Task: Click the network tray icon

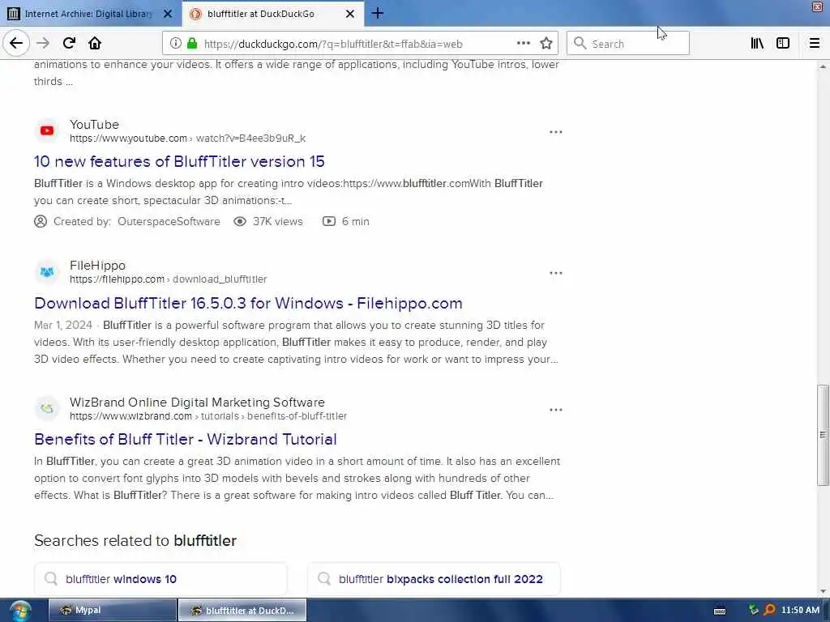Action: [x=753, y=610]
